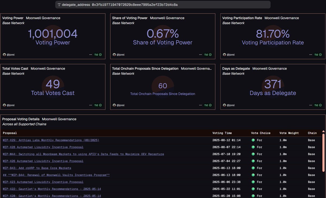Click voting time 2025-08-07 22:14
This screenshot has width=326, height=198.
point(226,147)
